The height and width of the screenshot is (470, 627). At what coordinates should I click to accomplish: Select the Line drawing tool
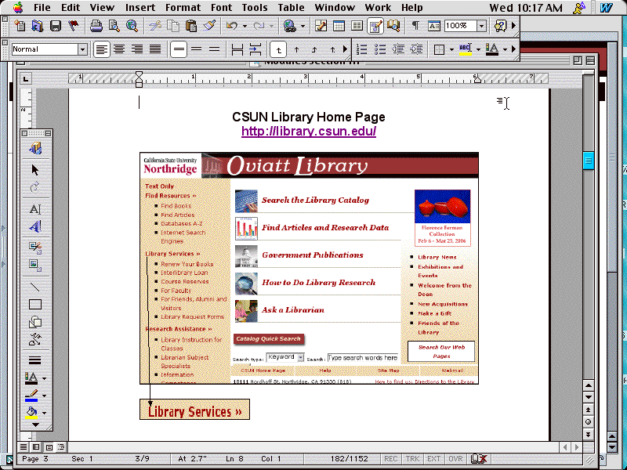(35, 287)
